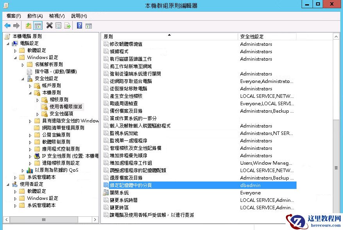Select 網路清單管理員原則 in the tree
This screenshot has height=230, width=343.
pyautogui.click(x=63, y=128)
